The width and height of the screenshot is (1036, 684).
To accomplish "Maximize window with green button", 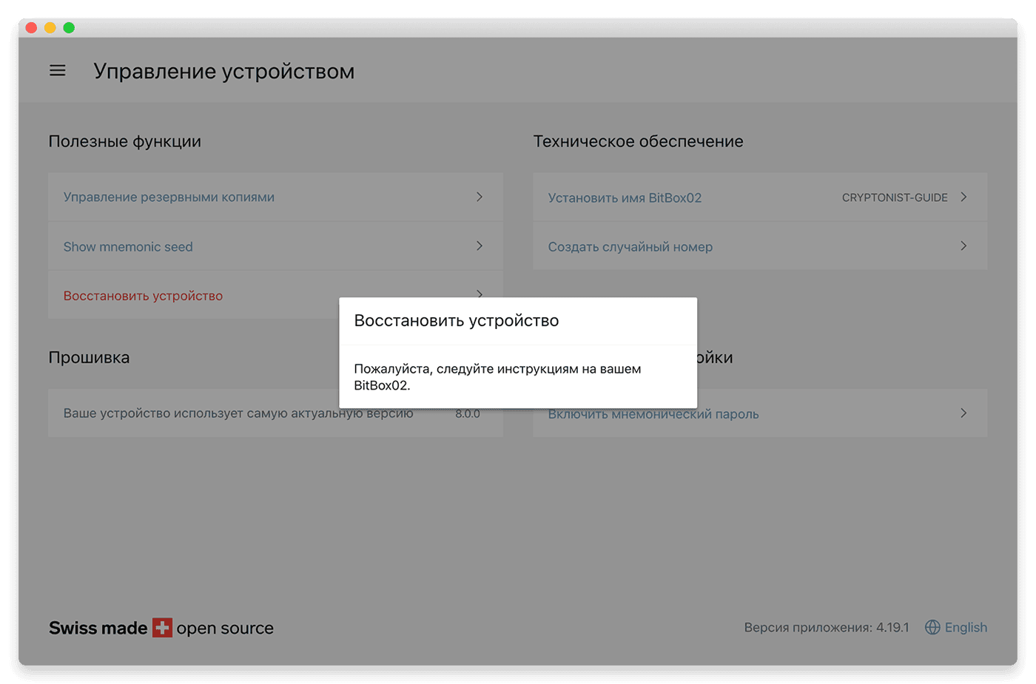I will tap(69, 27).
